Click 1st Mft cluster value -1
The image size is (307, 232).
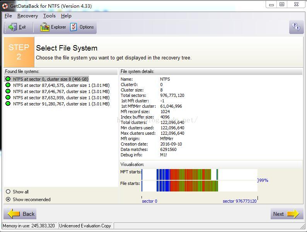[162, 101]
